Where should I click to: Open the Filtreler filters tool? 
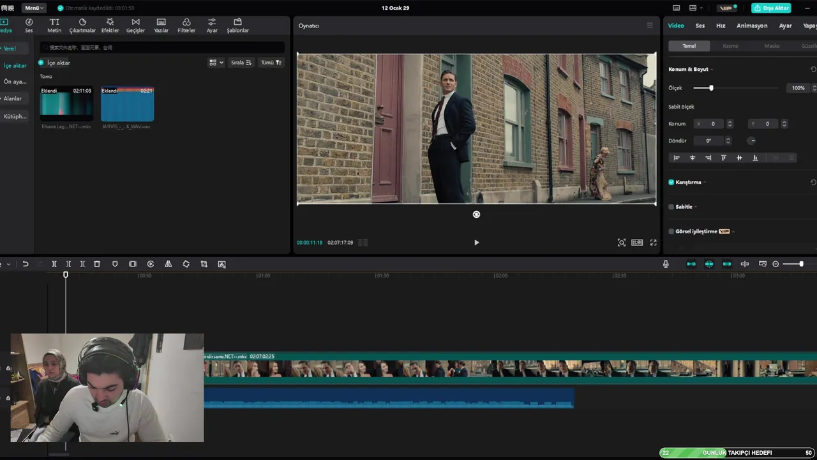pyautogui.click(x=186, y=26)
